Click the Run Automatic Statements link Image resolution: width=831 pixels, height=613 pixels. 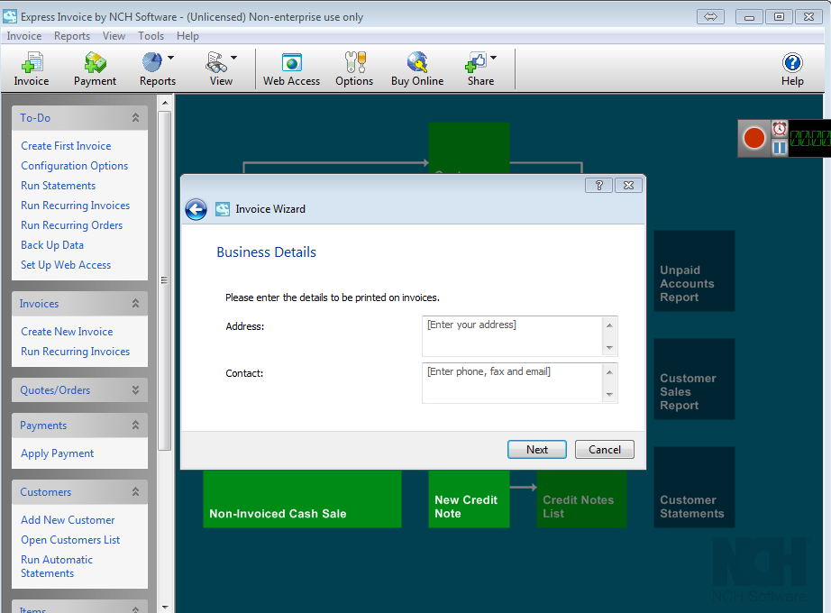point(57,566)
